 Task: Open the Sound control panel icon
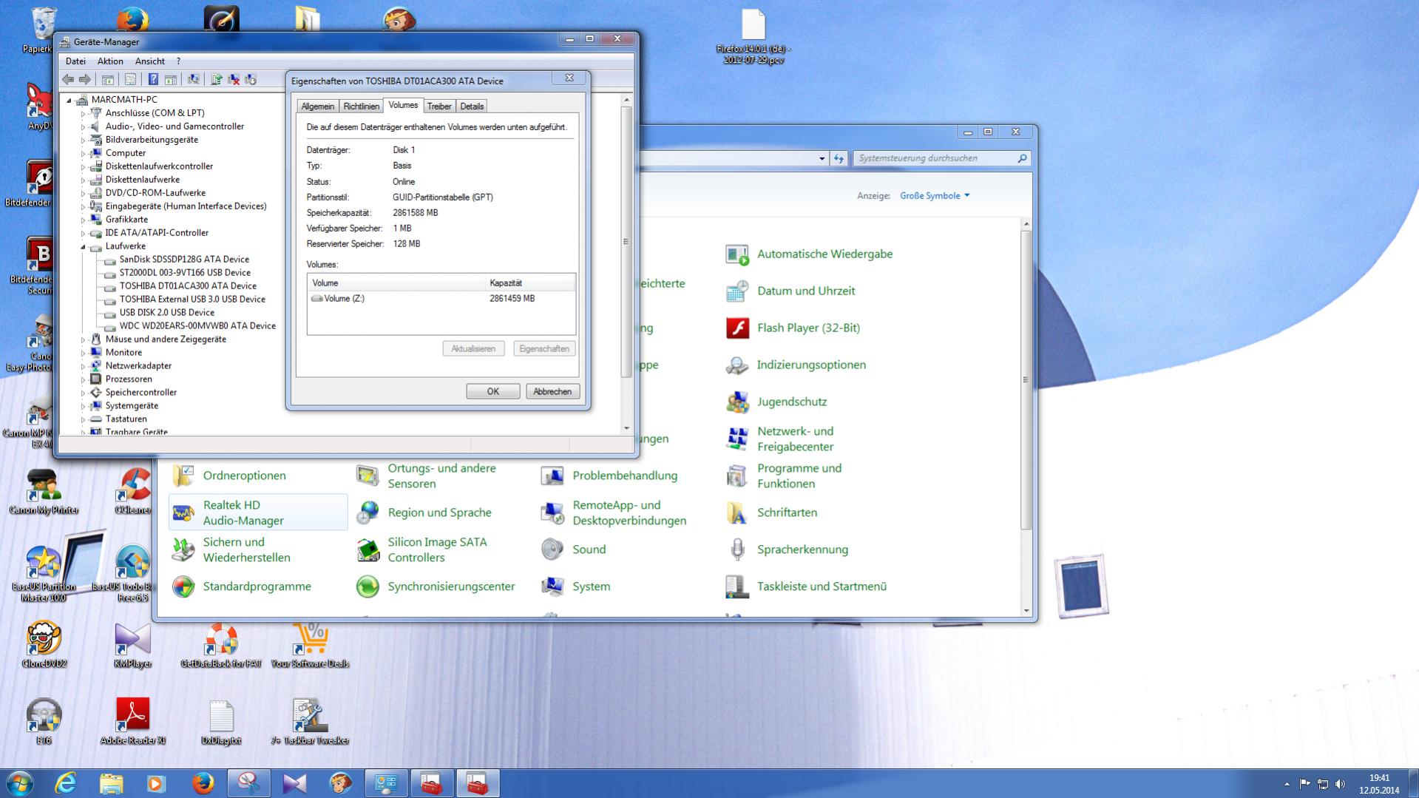point(589,550)
